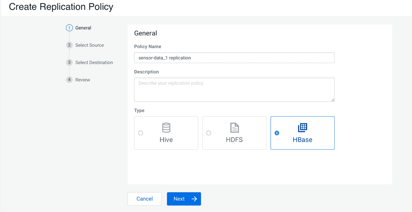Click step 1 circle for General

coord(69,28)
